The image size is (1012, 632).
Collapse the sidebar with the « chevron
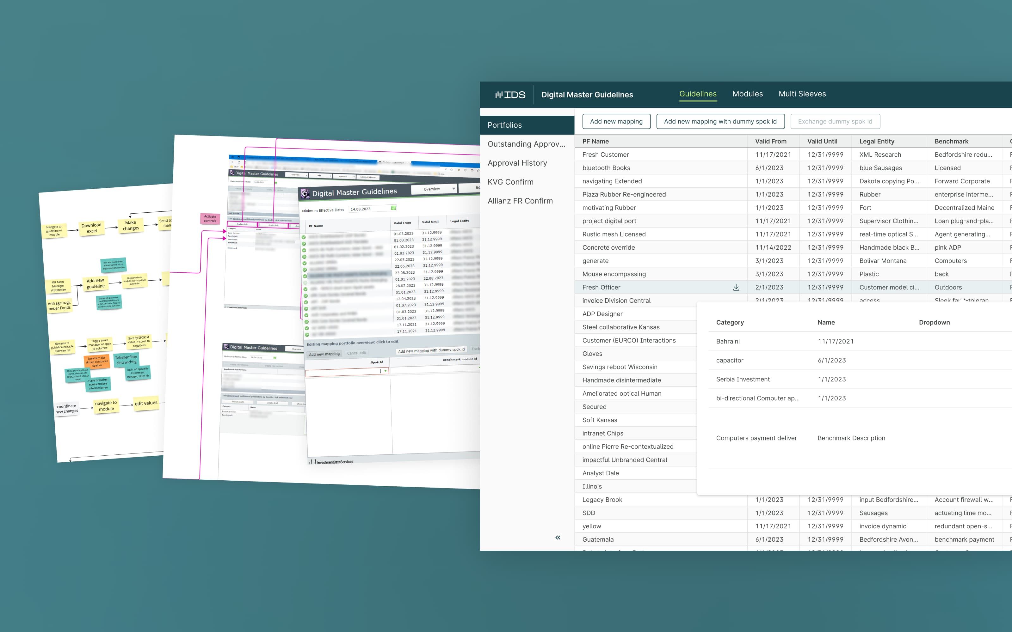coord(558,538)
